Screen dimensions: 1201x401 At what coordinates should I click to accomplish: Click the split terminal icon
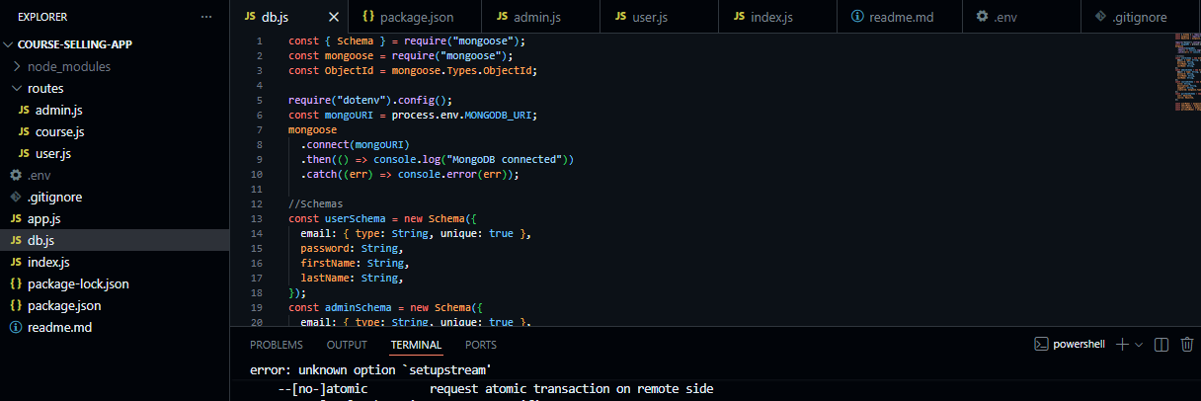pos(1161,345)
